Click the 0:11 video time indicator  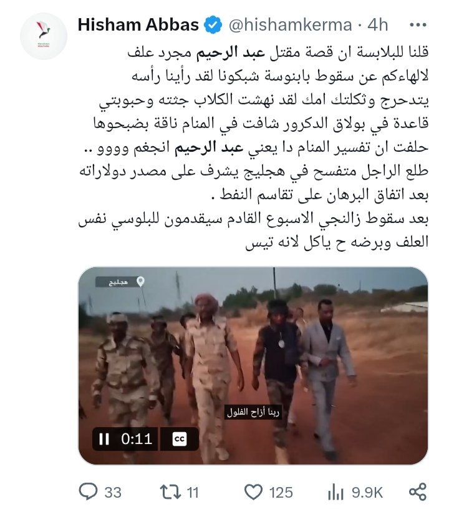pos(137,439)
